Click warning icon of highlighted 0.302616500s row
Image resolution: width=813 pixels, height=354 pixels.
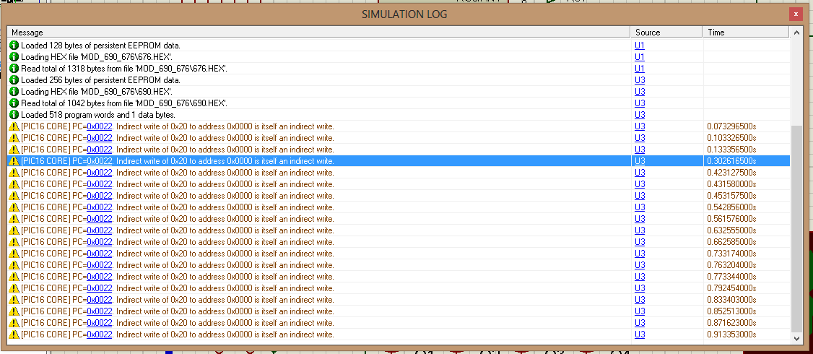(x=14, y=161)
